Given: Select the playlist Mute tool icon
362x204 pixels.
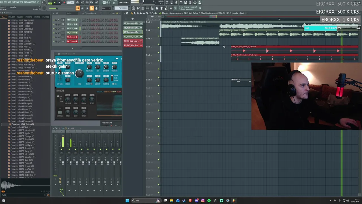Looking at the screenshot, I should pos(141,13).
